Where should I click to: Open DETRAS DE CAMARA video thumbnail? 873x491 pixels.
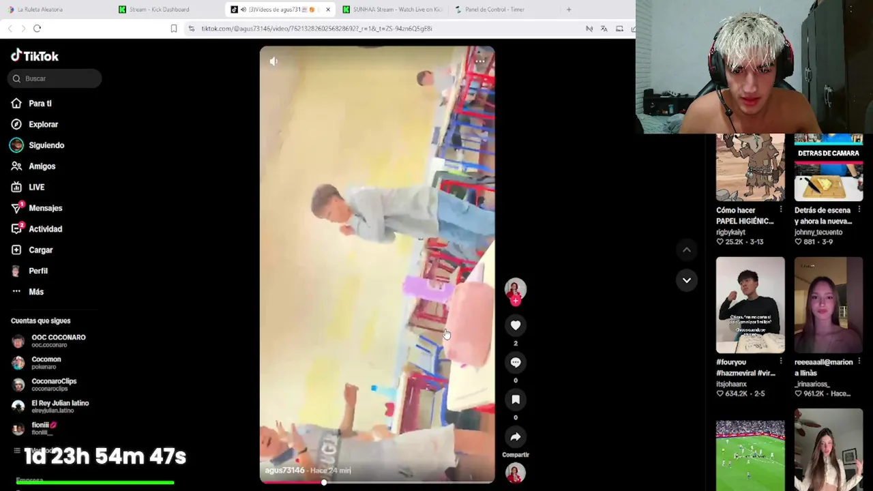(x=829, y=168)
